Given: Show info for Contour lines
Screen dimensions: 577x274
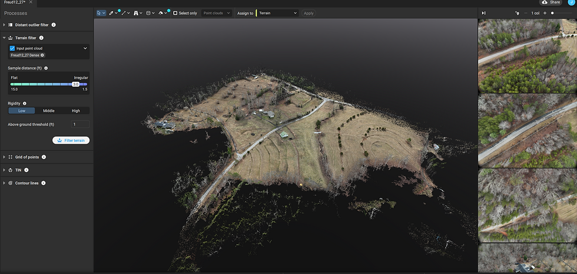Looking at the screenshot, I should (x=44, y=183).
